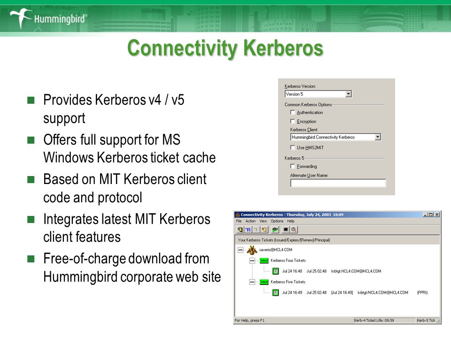Click the (FPRI) flags text

click(422, 293)
